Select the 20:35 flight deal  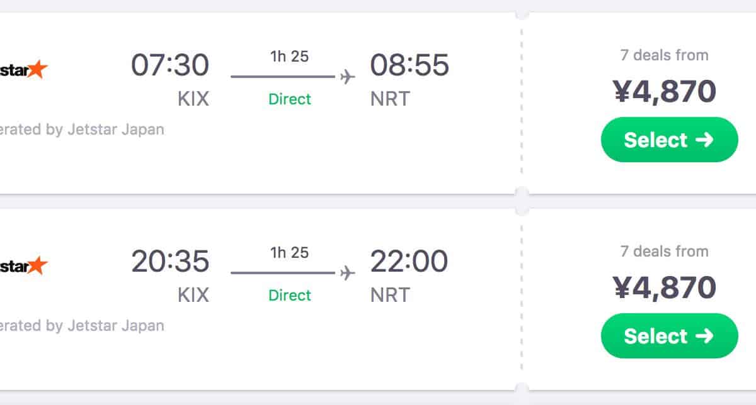(669, 336)
